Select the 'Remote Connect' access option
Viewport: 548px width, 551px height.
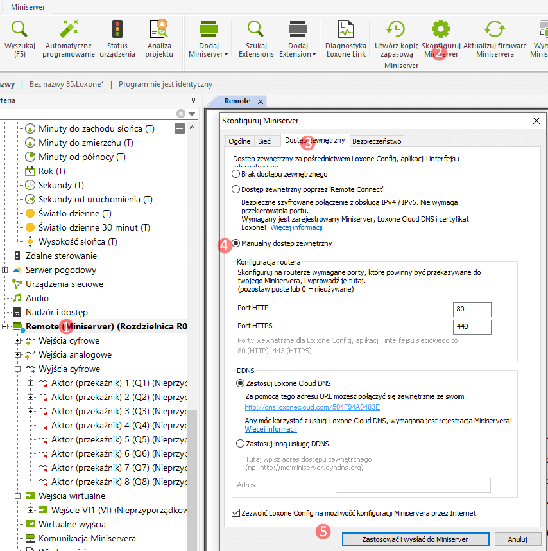click(235, 189)
